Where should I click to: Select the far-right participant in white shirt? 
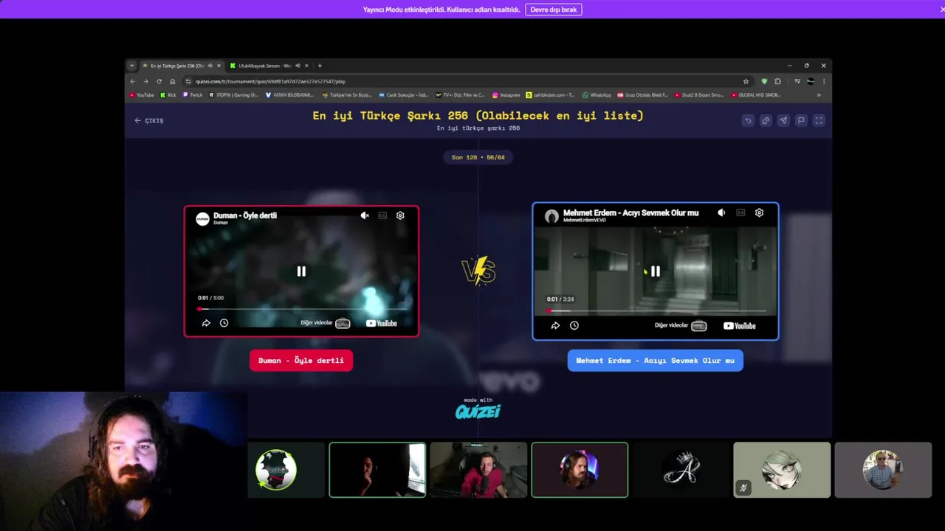[x=883, y=470]
